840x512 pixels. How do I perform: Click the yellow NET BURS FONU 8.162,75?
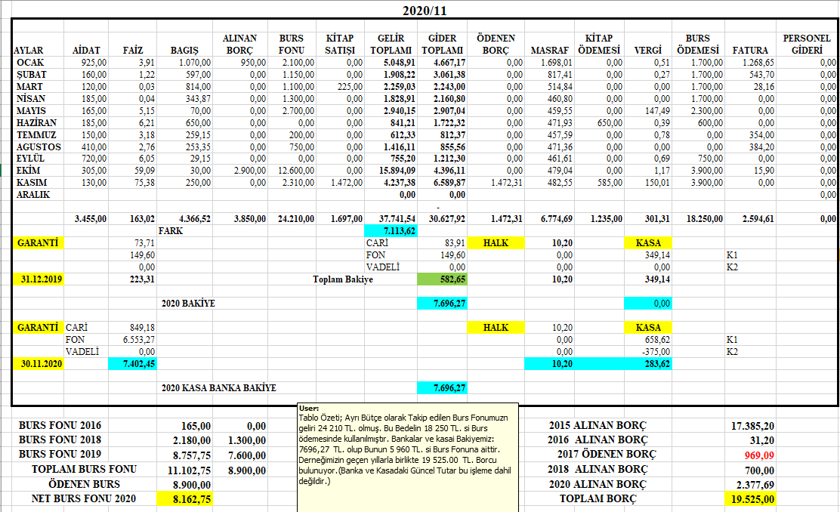coord(184,499)
